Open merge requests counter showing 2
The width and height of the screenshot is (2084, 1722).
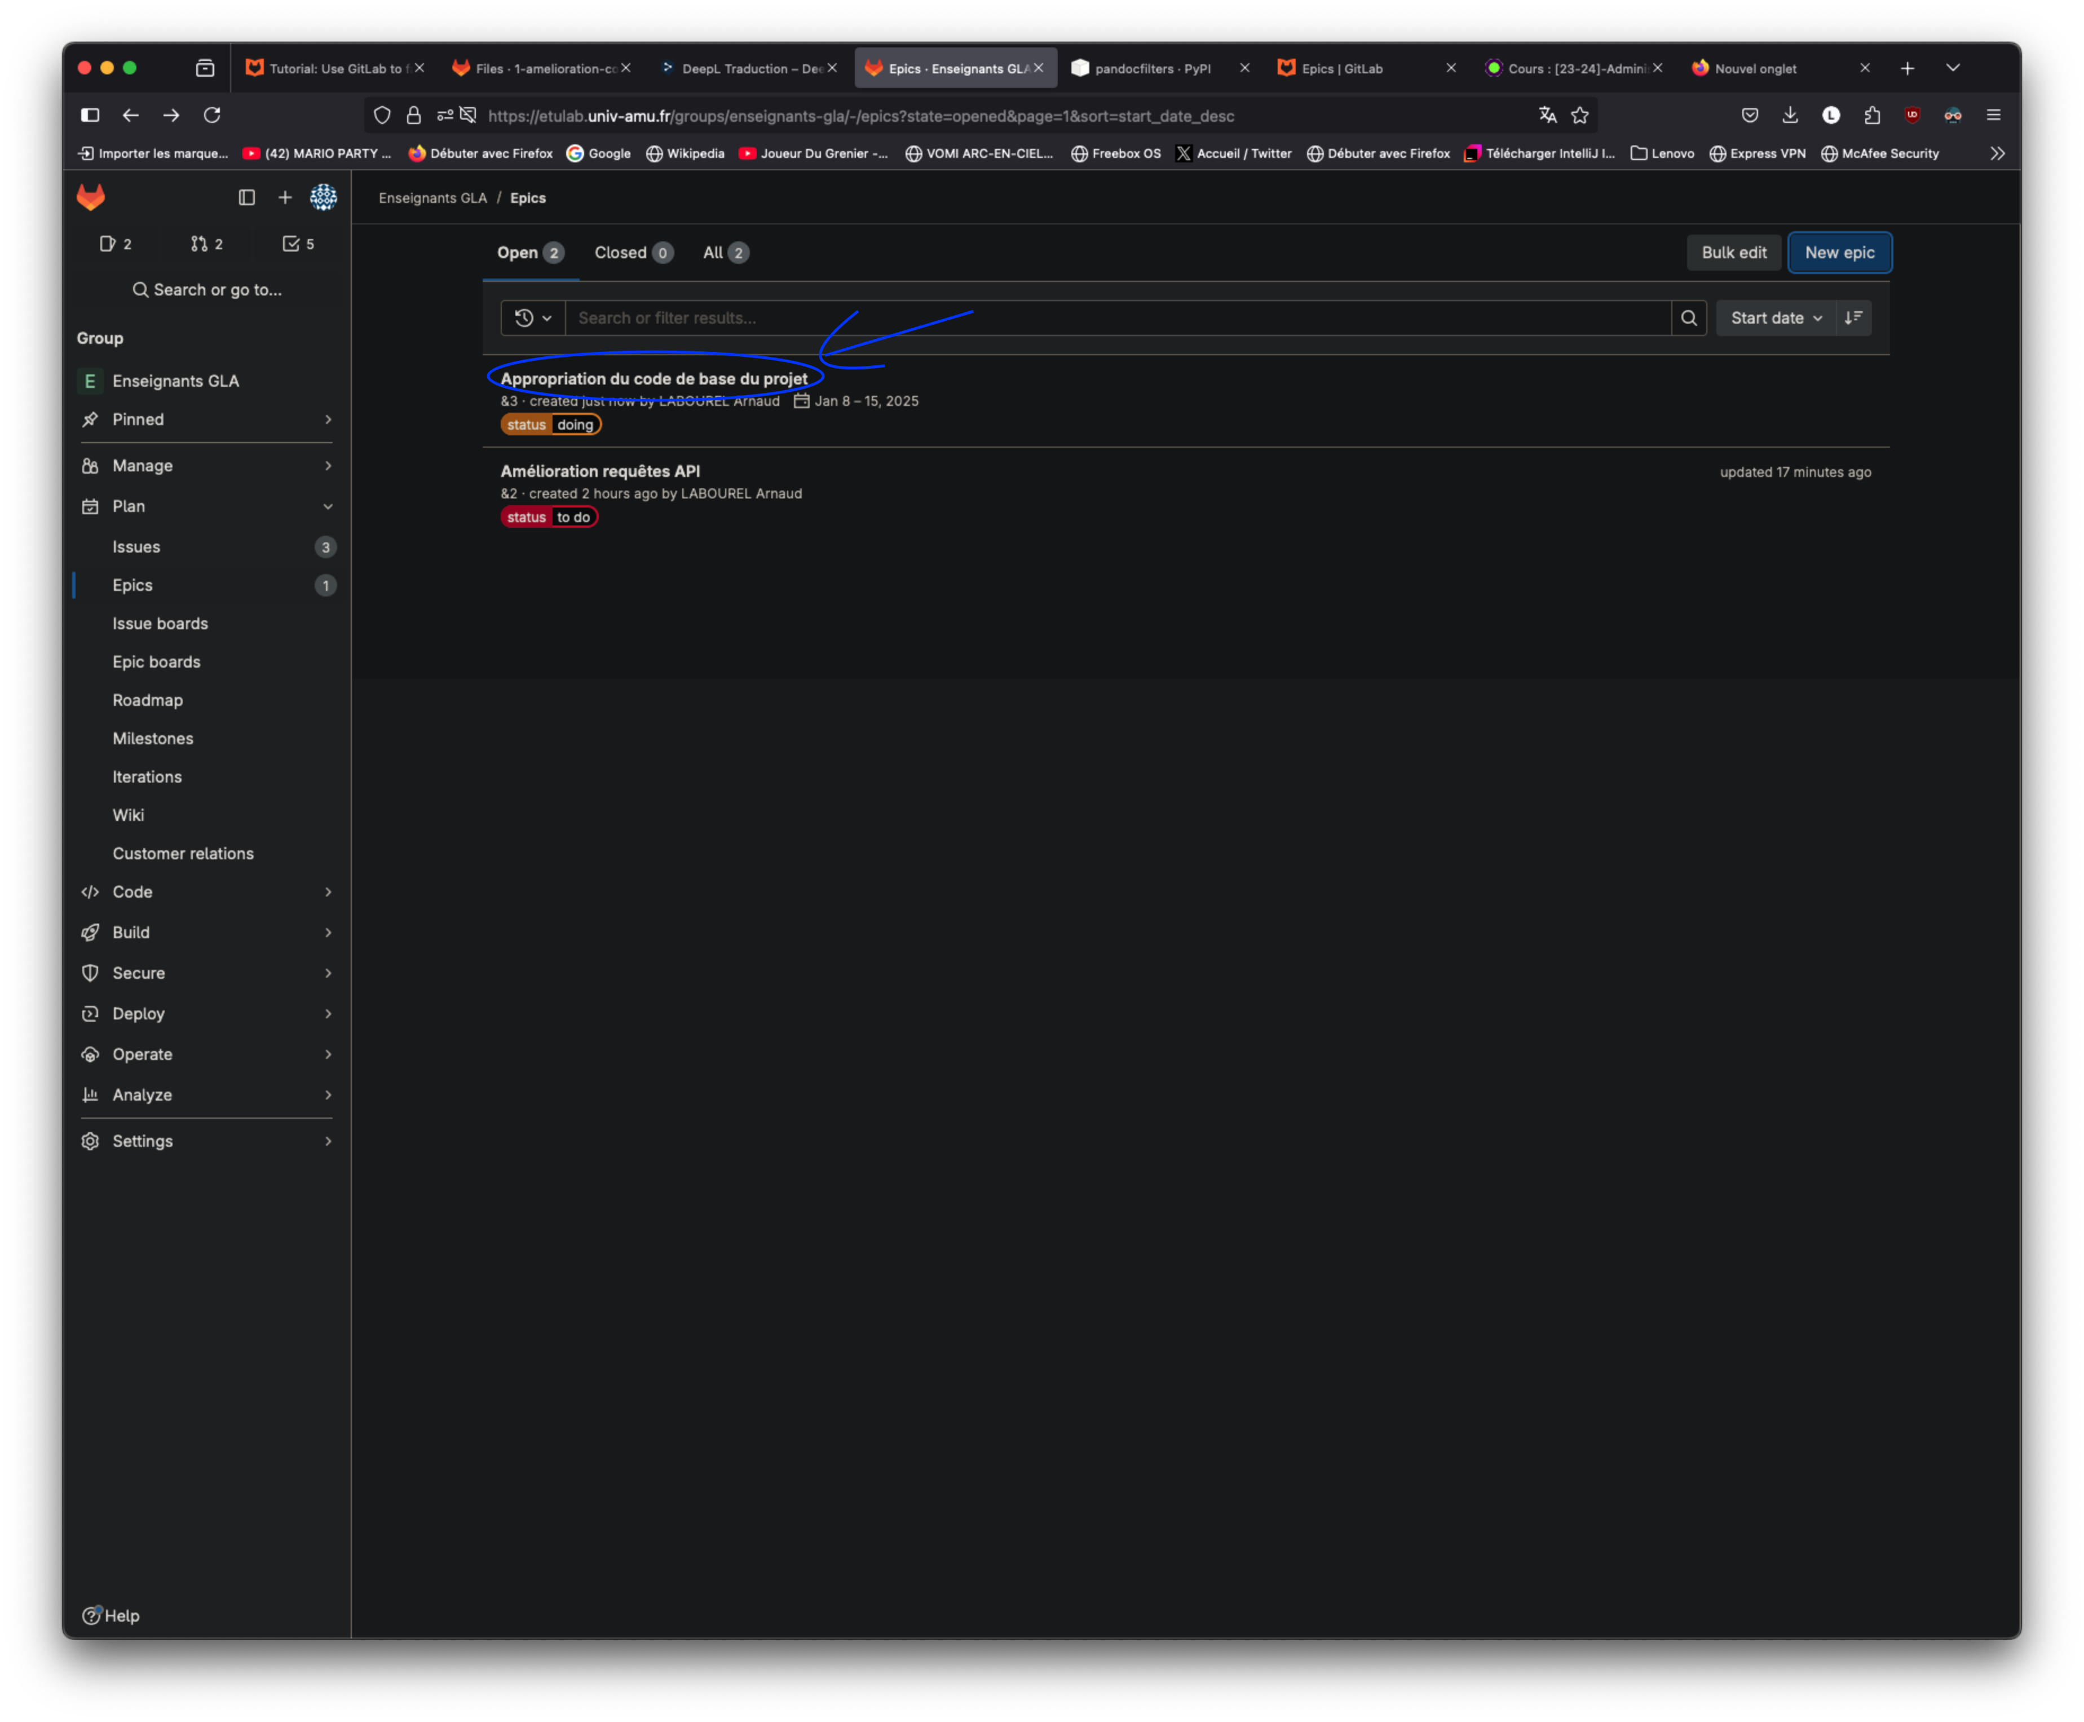tap(206, 244)
